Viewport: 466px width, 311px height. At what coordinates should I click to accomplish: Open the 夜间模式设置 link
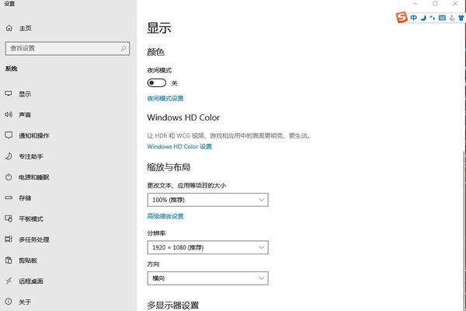tap(165, 98)
